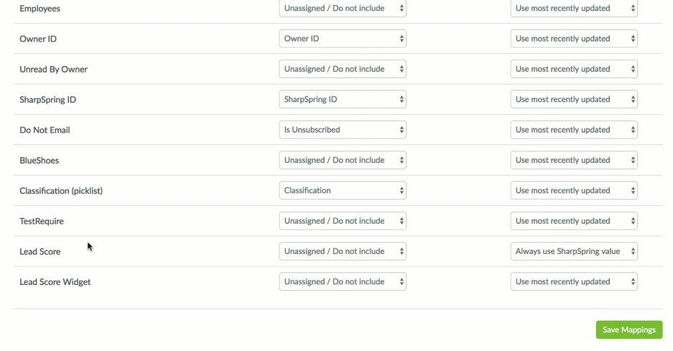Open the BlueShoes sync rule dropdown
673x351 pixels.
574,160
